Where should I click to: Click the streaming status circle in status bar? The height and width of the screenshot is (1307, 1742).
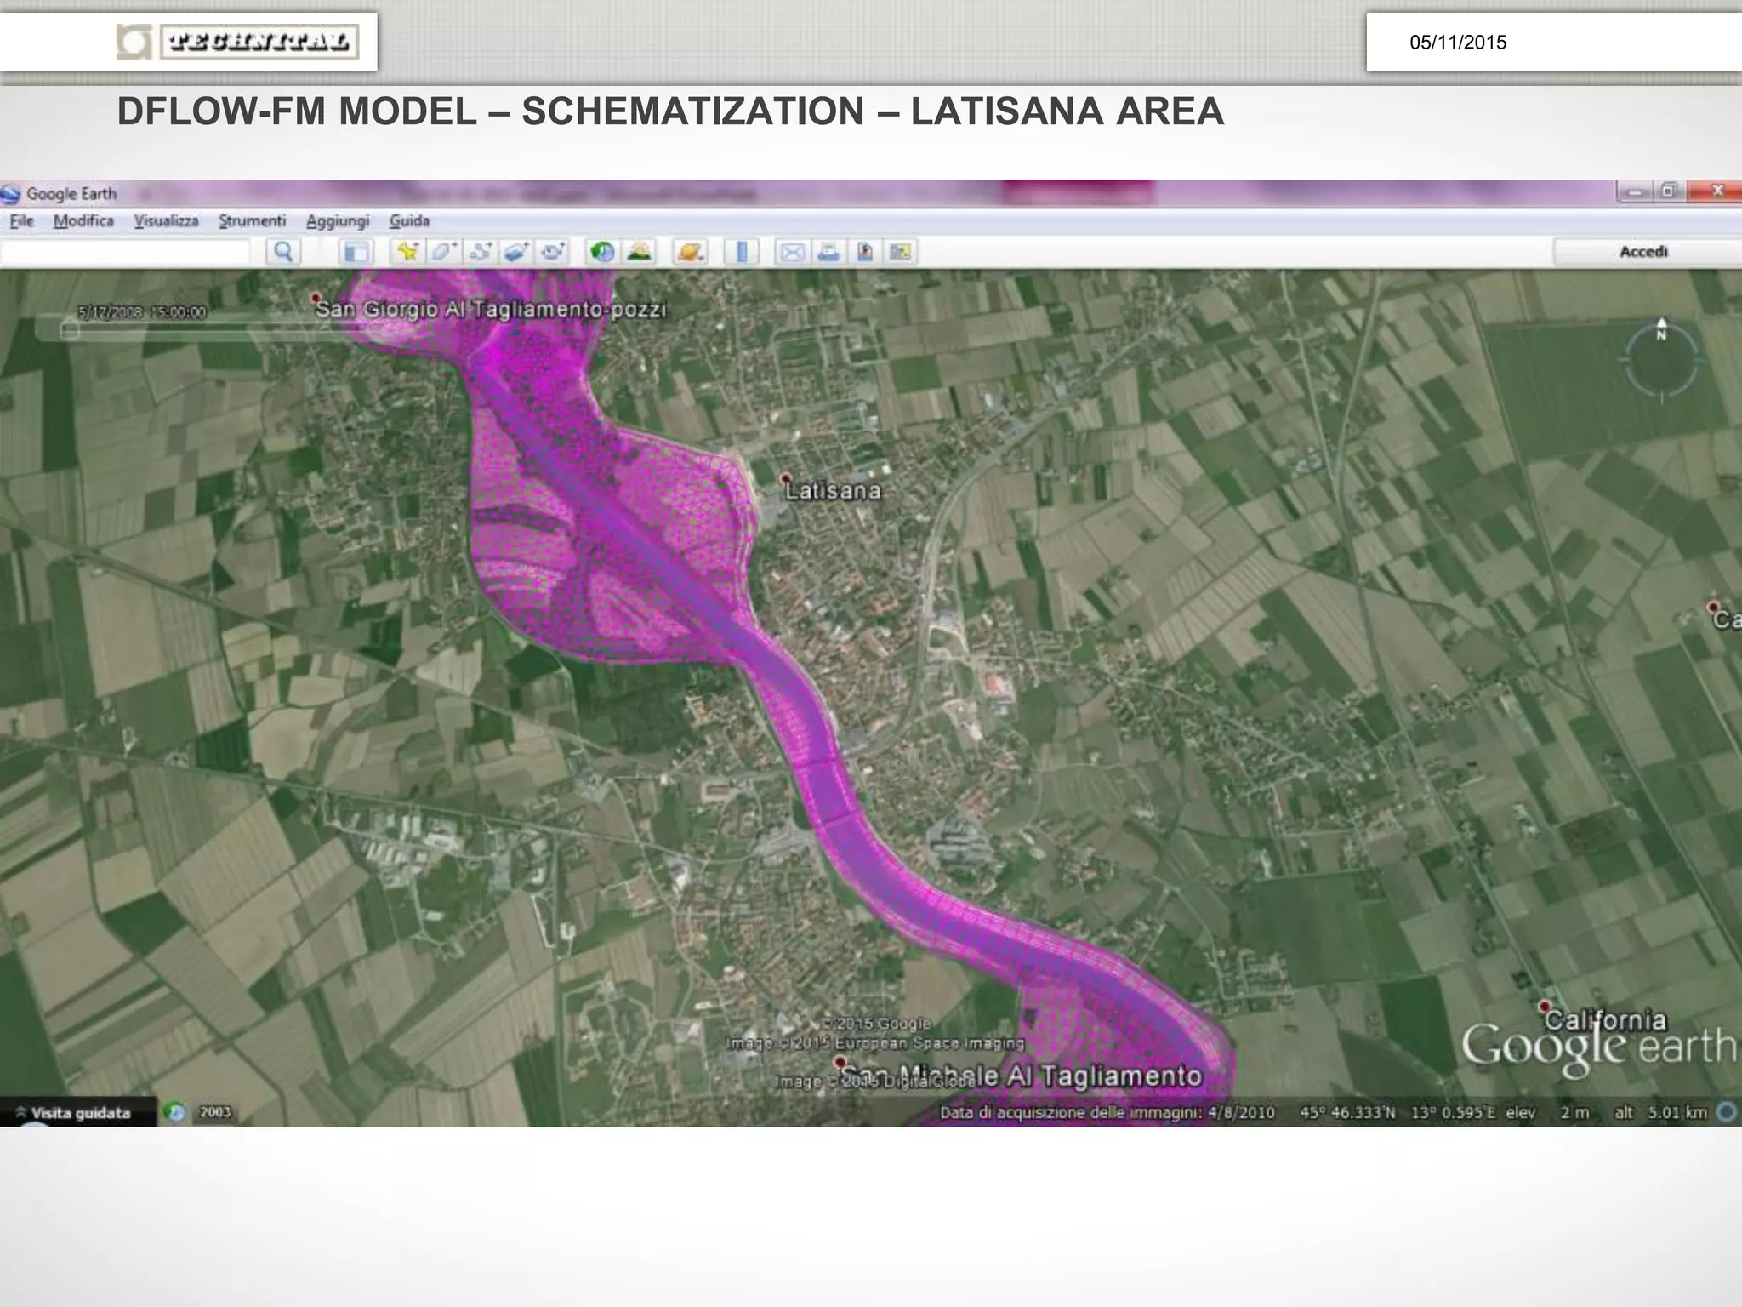tap(1727, 1112)
